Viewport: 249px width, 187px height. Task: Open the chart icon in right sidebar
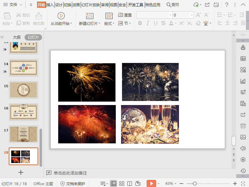click(x=243, y=81)
